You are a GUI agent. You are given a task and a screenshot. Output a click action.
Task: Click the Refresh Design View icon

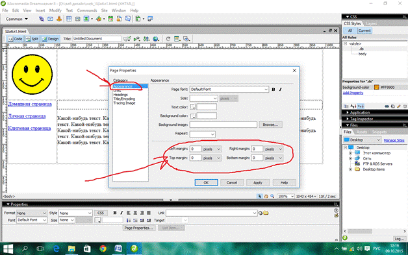click(x=168, y=39)
